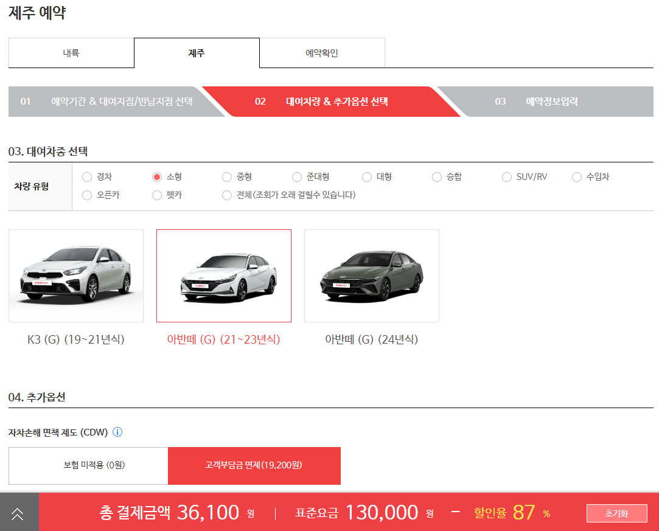Choose 고객부담금 면제(19,200원) option

[254, 465]
